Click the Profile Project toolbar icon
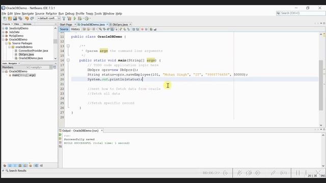The width and height of the screenshot is (326, 183). (x=87, y=18)
